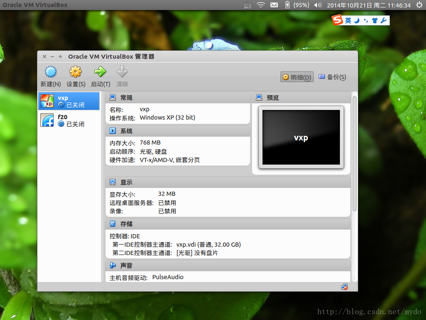Click 'vxp.vdi (普通, 32.00 GB)' storage entry
Screen dimensions: 426x320
tap(209, 245)
